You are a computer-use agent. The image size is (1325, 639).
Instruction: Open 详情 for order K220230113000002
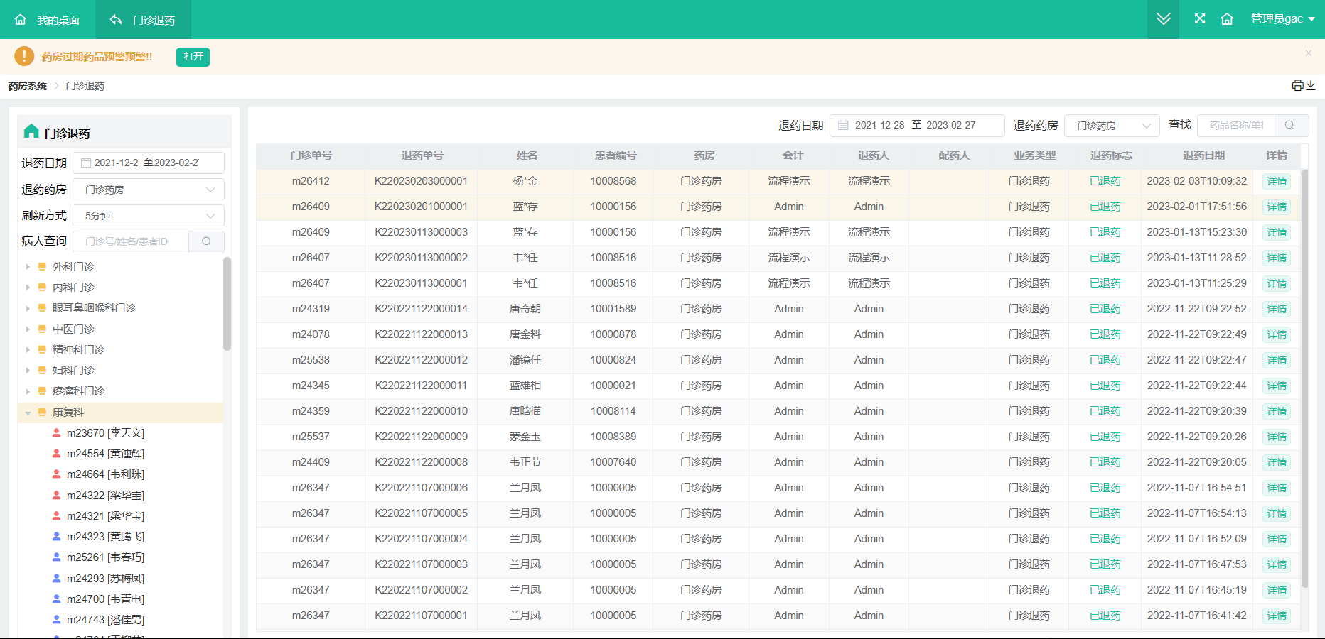(1277, 258)
